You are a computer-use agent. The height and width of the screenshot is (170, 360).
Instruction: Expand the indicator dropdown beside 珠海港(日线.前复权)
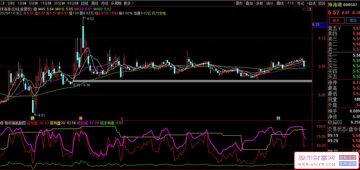pyautogui.click(x=35, y=9)
